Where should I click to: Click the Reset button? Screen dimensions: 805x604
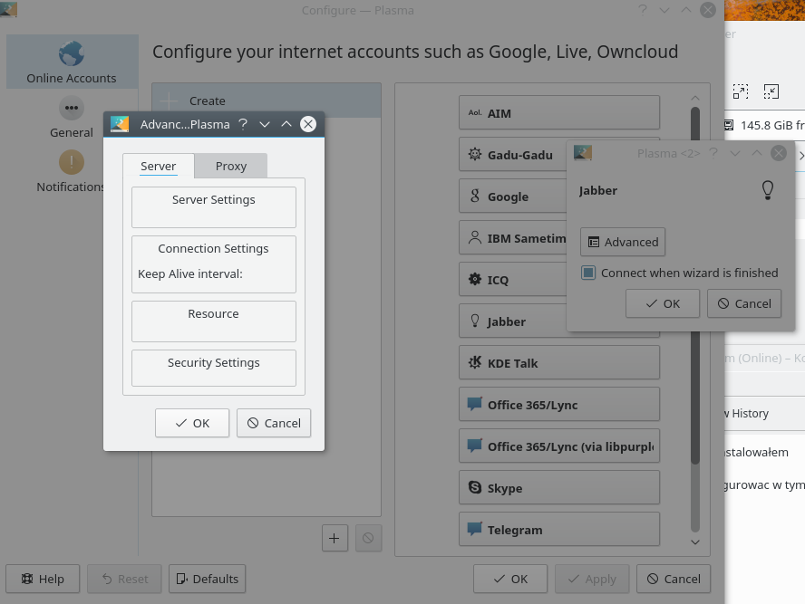pos(124,579)
